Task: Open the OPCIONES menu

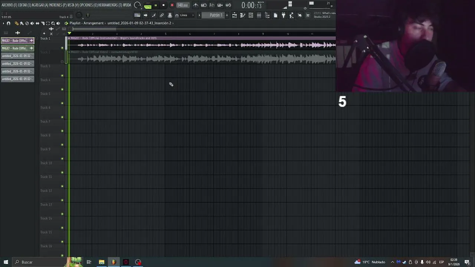Action: coord(88,5)
